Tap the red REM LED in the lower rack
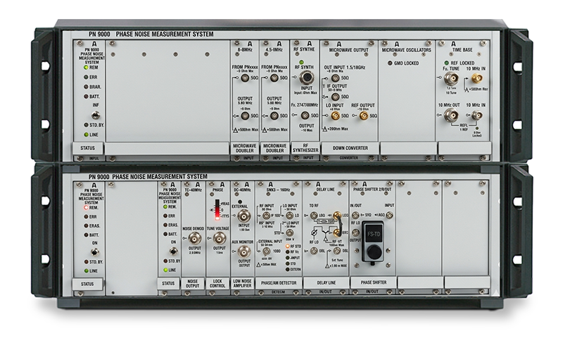The width and height of the screenshot is (563, 343). pyautogui.click(x=86, y=208)
